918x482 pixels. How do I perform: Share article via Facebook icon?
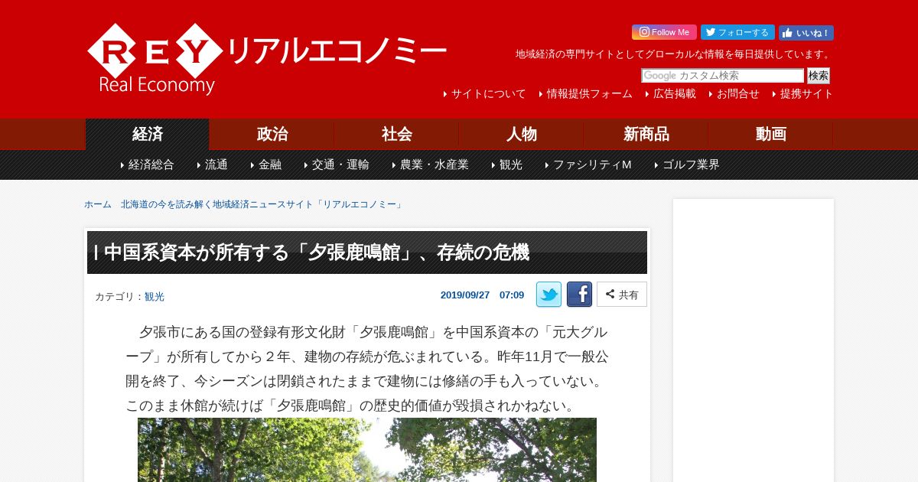point(579,295)
